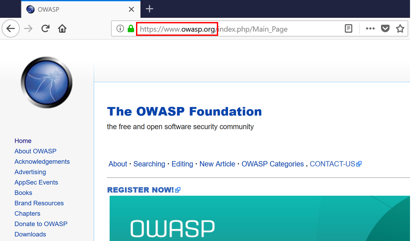Open Donate to OWASP link
This screenshot has width=411, height=241.
pos(41,224)
